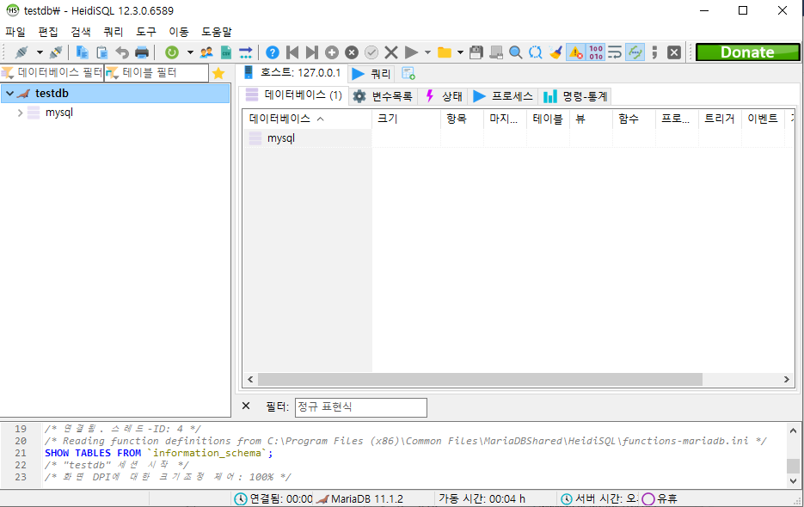The height and width of the screenshot is (507, 804).
Task: Click the CSV import file icon
Action: tap(225, 52)
